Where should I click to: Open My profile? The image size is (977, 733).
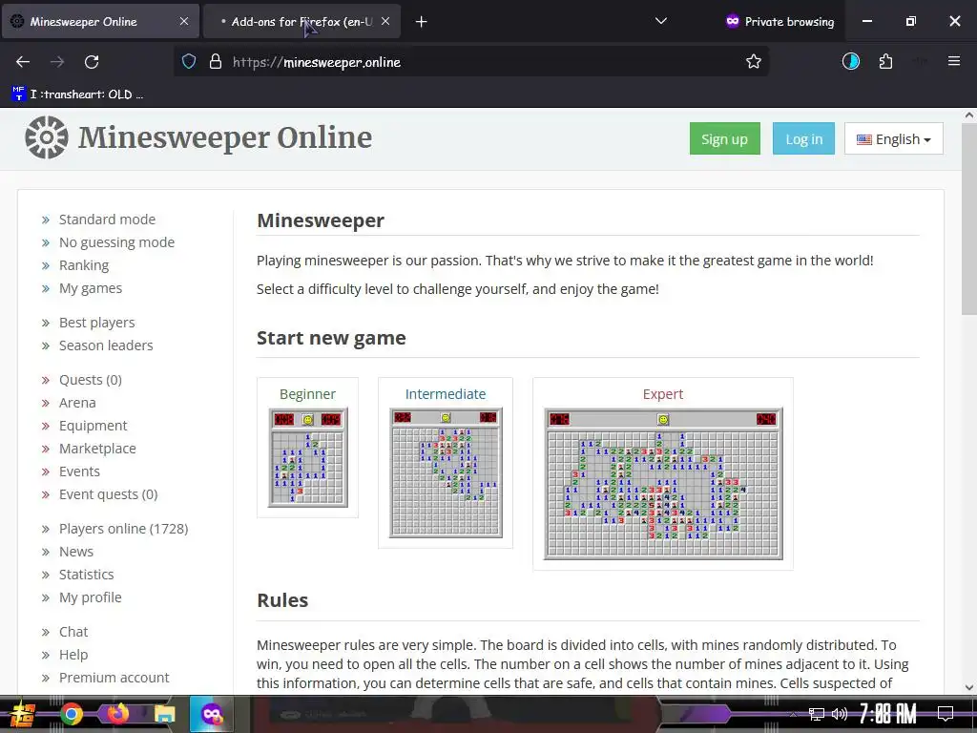coord(91,597)
